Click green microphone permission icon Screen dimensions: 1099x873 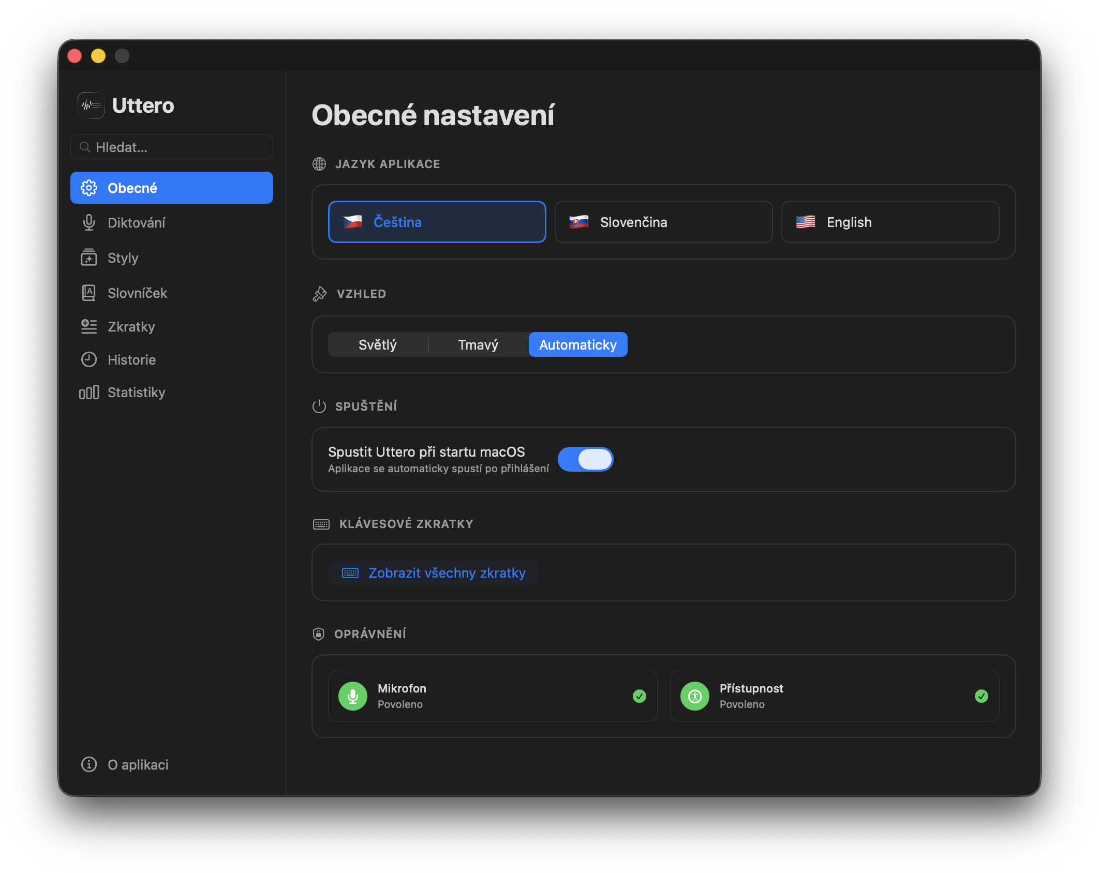[353, 696]
